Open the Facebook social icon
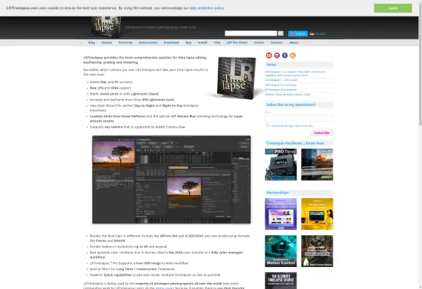The width and height of the screenshot is (422, 289). coord(285,55)
